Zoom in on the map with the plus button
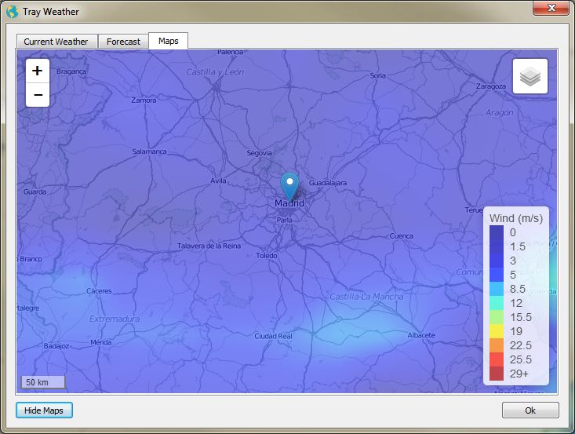Screen dimensions: 575x434 (38, 71)
